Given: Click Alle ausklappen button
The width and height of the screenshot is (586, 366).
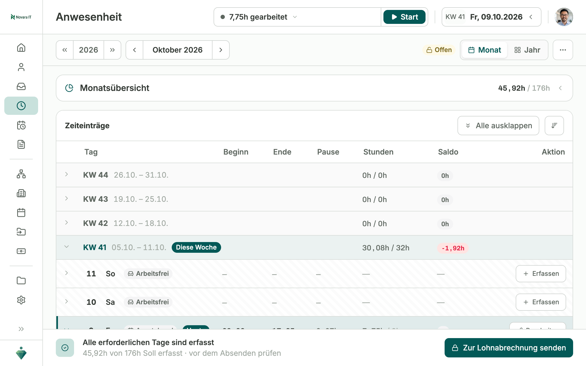Looking at the screenshot, I should coord(498,126).
